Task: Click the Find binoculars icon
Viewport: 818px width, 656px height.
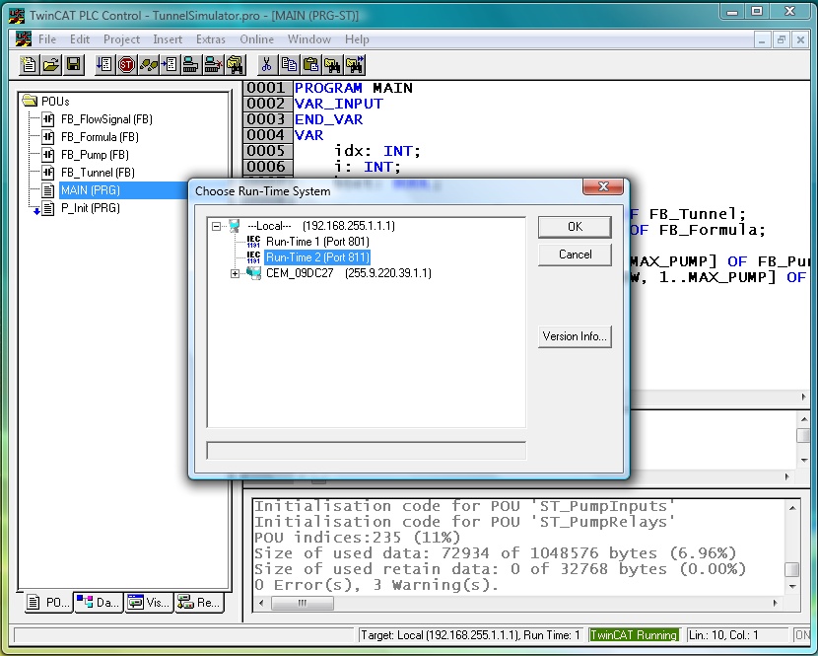Action: (332, 65)
